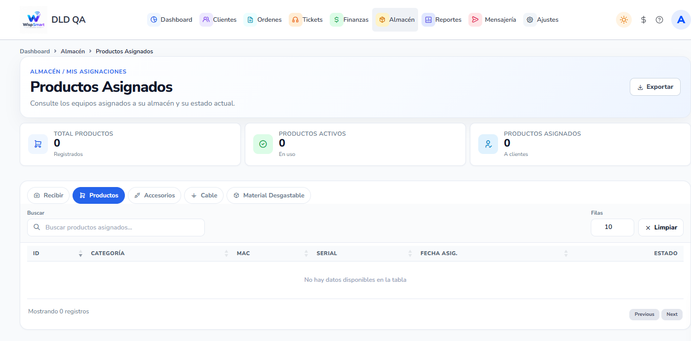Open the Mensajería menu item
Viewport: 691px width, 341px height.
(x=493, y=20)
